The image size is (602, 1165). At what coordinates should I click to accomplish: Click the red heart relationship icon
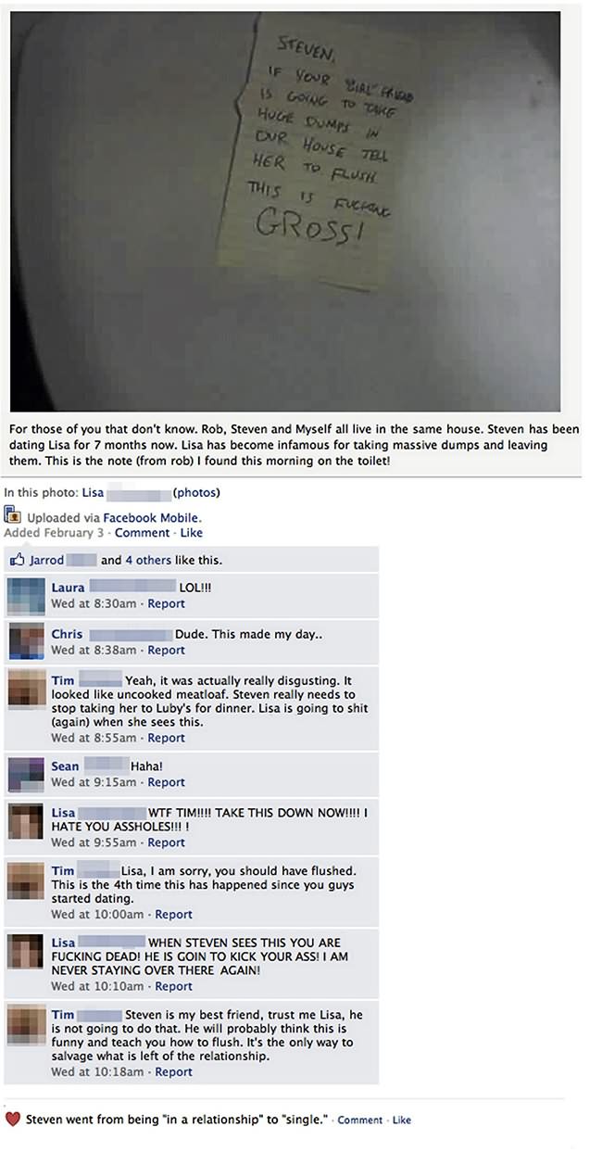click(x=13, y=1120)
